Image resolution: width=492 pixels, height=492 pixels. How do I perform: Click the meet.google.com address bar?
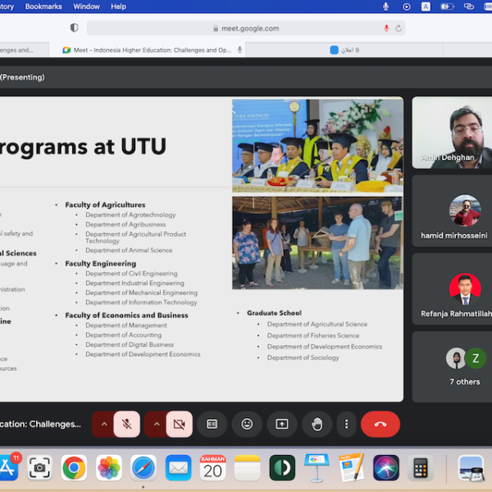point(246,28)
